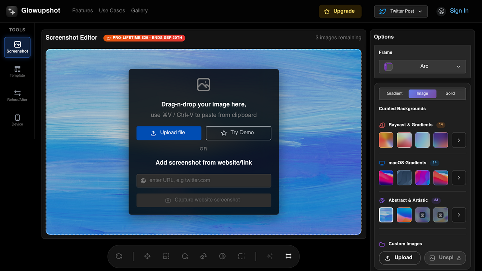Switch to the Gradient background tab

(394, 94)
